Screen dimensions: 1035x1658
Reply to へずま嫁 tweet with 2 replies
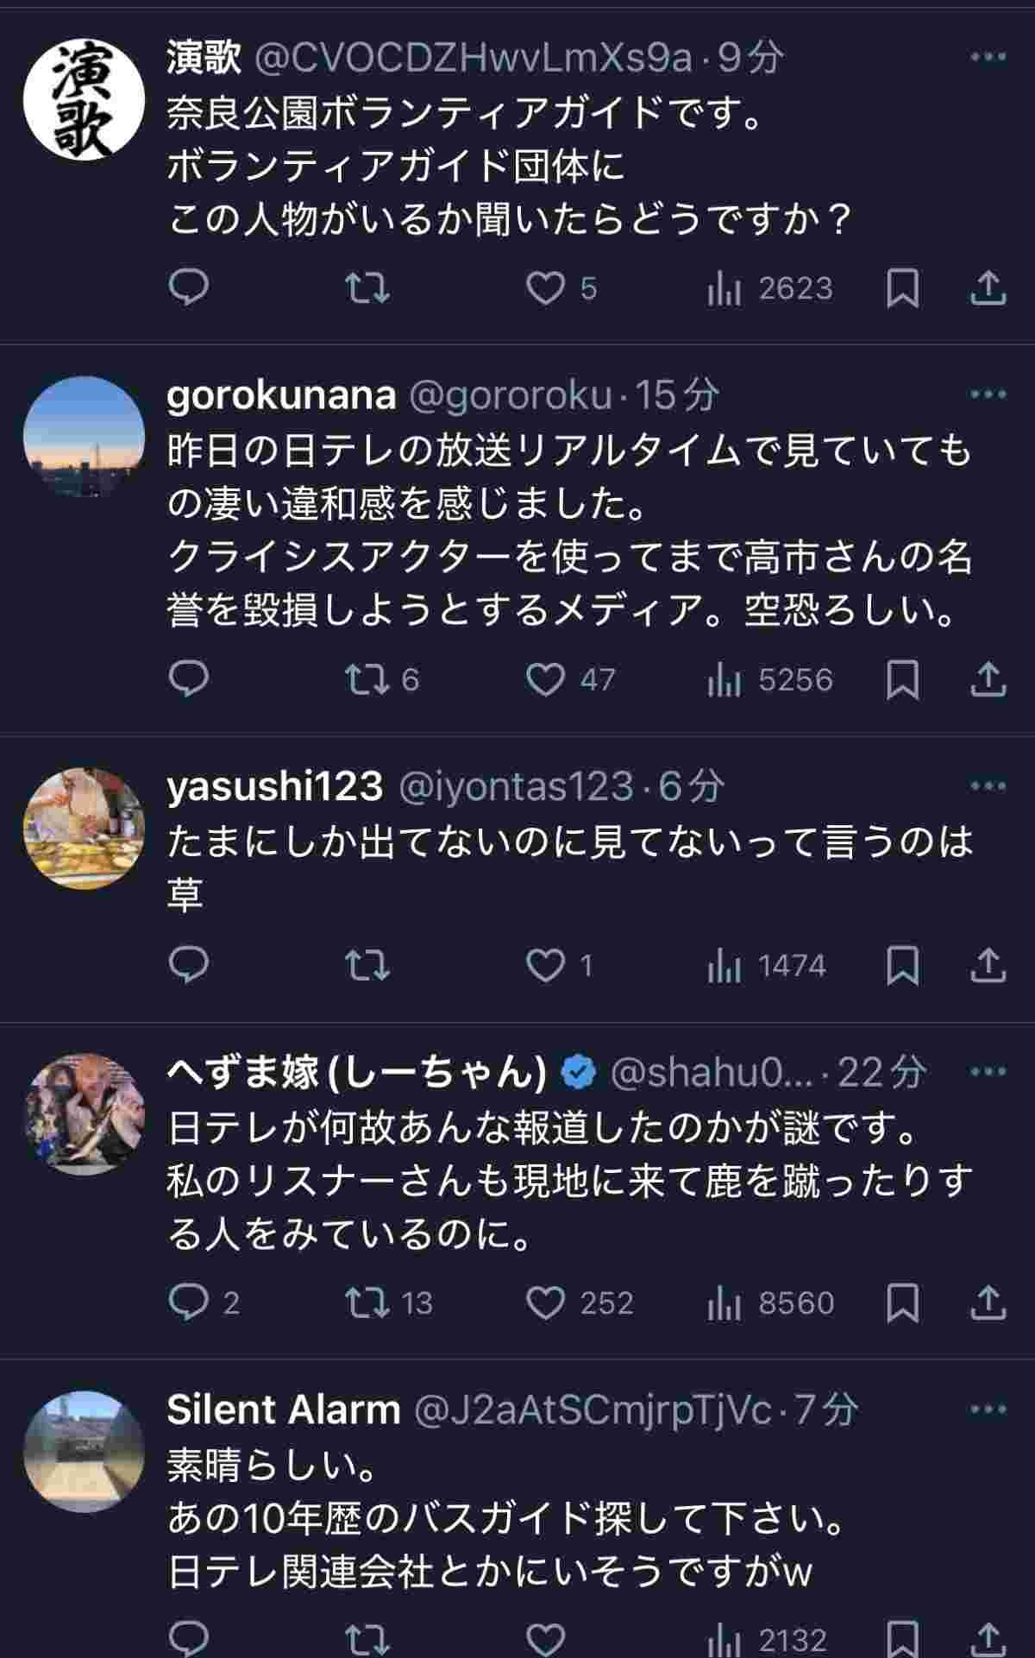(x=189, y=1302)
